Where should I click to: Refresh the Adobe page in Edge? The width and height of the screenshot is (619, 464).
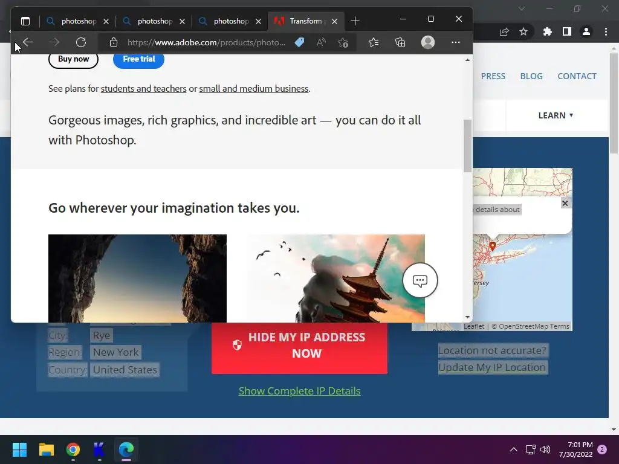coord(81,42)
